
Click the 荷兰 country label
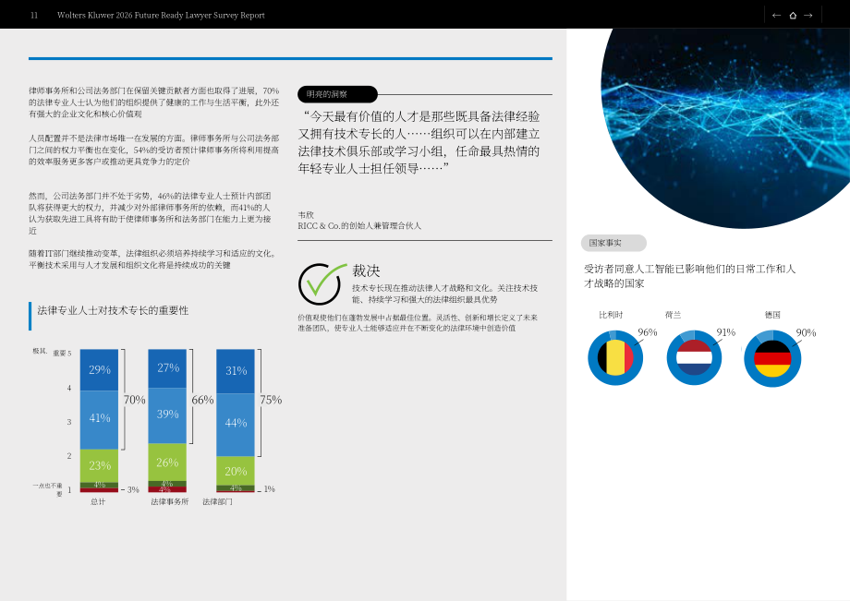click(x=673, y=315)
